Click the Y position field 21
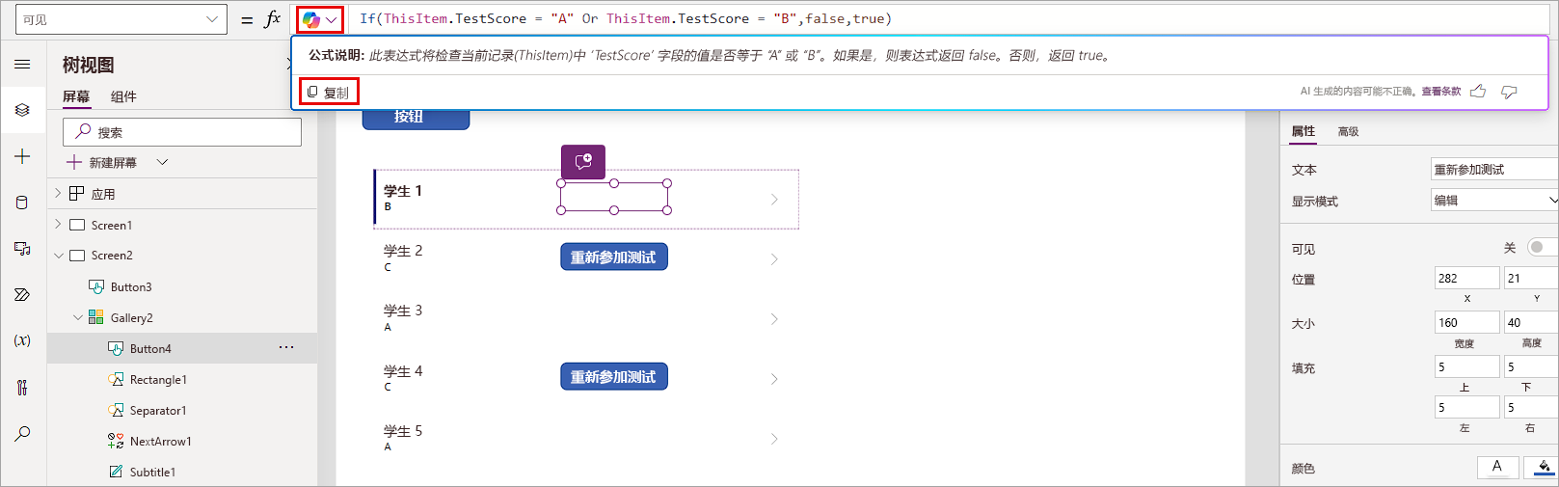The width and height of the screenshot is (1559, 487). click(1531, 278)
